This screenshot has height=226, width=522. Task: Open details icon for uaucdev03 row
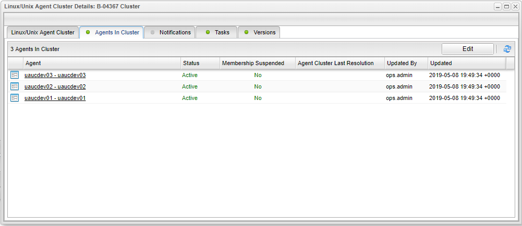(x=15, y=75)
